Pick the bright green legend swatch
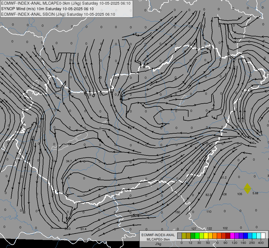 197,236
